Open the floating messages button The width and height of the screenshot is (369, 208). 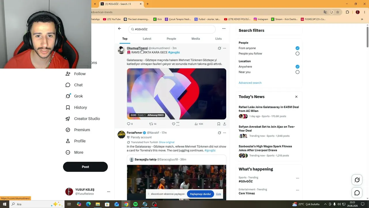pyautogui.click(x=357, y=193)
